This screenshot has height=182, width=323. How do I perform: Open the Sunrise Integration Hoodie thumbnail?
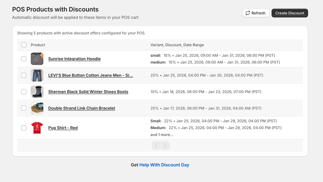37,59
